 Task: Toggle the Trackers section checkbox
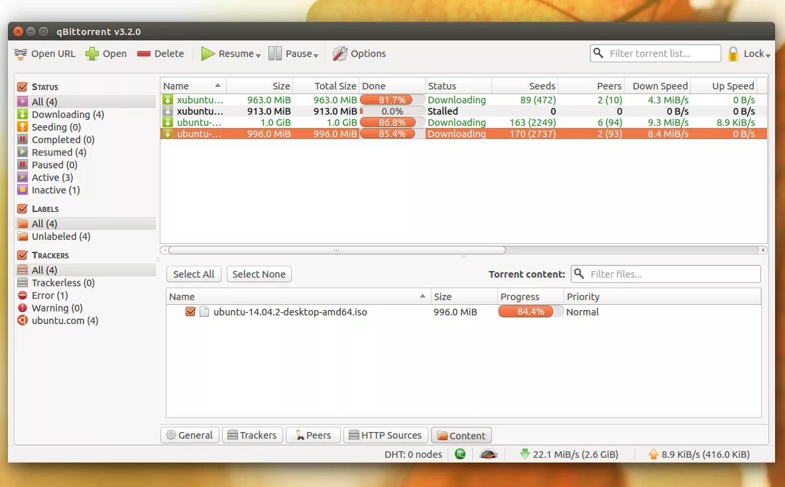22,255
